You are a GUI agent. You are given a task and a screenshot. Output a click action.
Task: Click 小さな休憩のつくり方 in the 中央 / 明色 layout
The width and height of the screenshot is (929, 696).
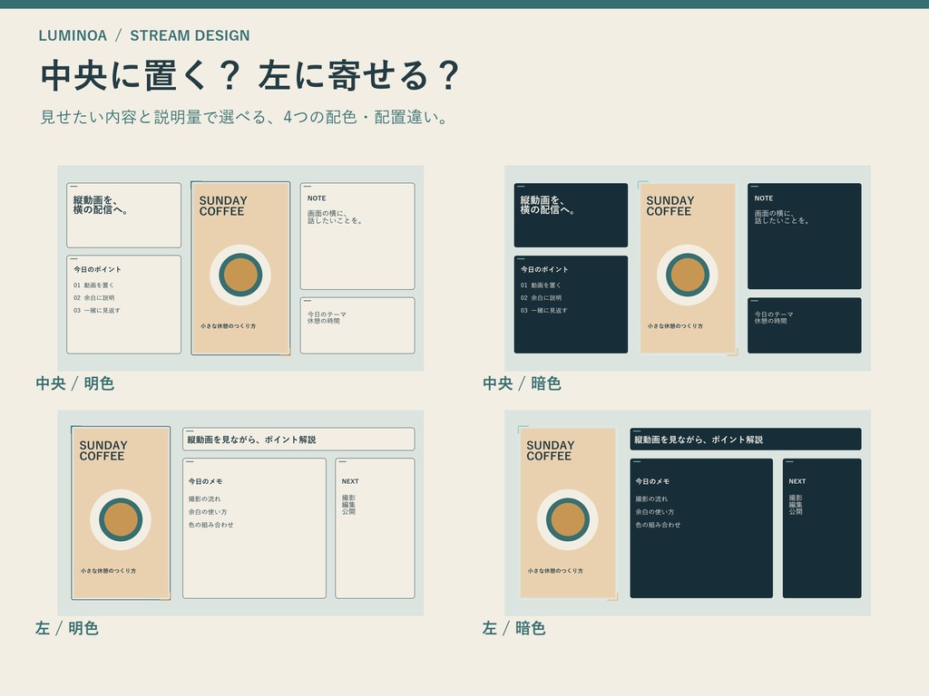tap(228, 326)
